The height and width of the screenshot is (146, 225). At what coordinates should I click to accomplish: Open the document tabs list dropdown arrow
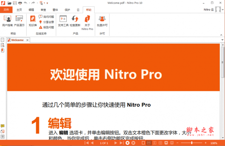(222, 40)
